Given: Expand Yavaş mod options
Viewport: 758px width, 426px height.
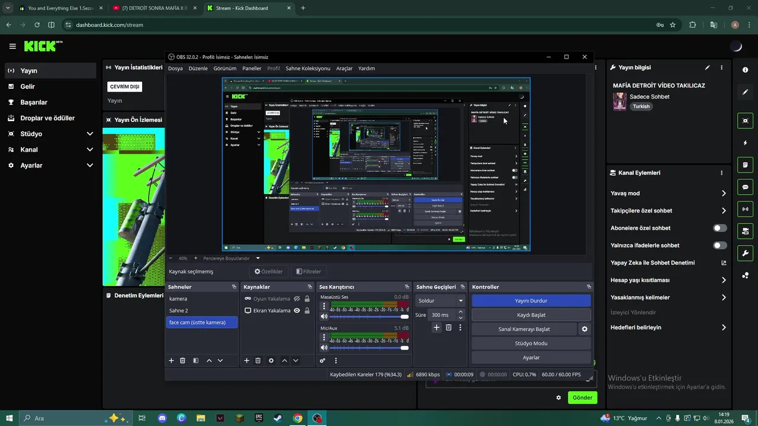Looking at the screenshot, I should 724,193.
